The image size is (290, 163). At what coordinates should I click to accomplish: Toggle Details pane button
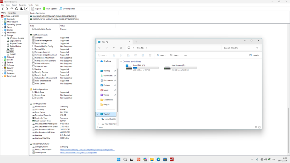pos(254,55)
